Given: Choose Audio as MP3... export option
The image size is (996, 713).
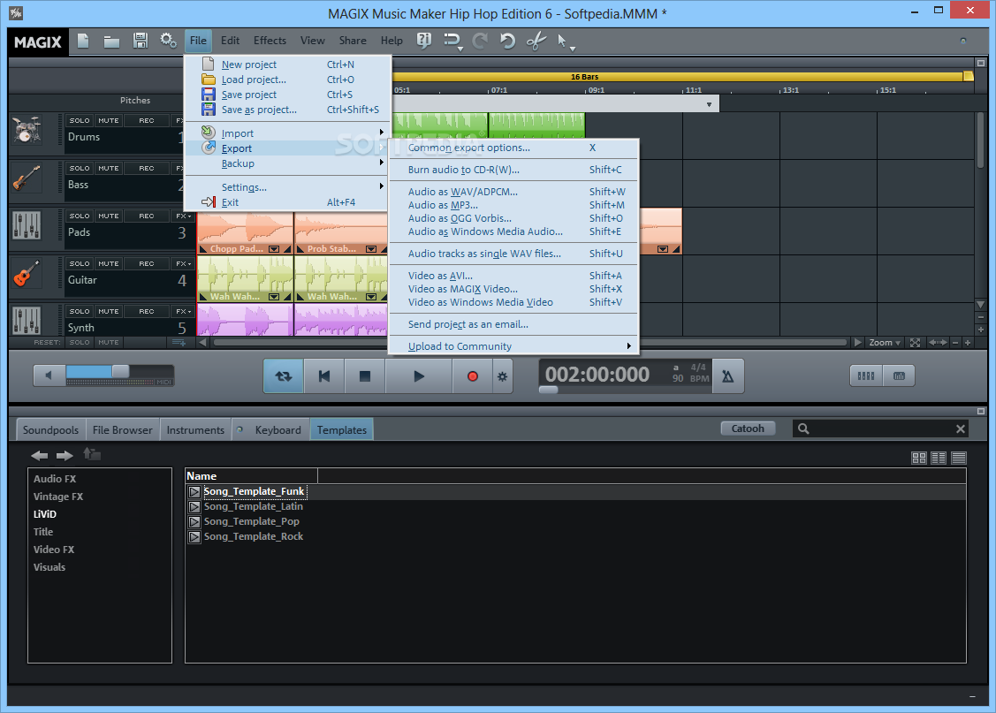Looking at the screenshot, I should (513, 205).
